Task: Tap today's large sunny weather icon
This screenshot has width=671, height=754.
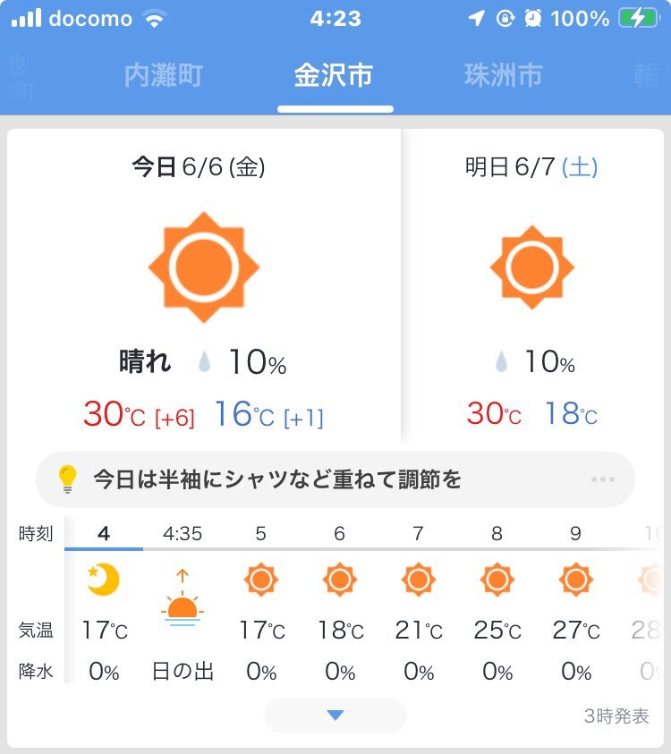Action: [204, 267]
